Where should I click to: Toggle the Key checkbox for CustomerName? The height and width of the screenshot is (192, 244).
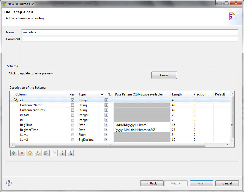tap(72, 105)
